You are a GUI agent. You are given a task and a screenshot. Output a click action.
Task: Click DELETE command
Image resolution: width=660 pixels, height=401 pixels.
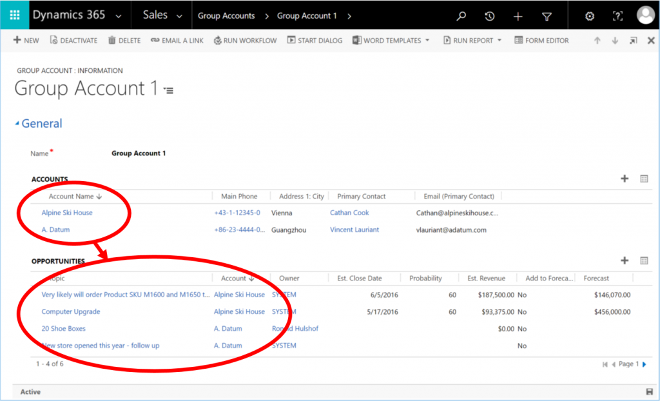(124, 41)
